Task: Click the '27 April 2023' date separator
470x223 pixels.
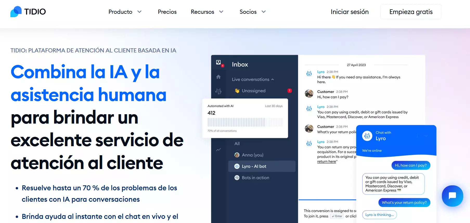Action: 356,65
